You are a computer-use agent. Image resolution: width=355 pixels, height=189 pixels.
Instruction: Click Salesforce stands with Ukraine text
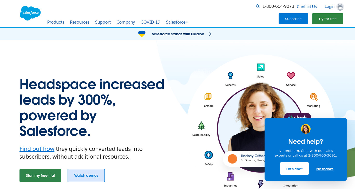coord(178,34)
